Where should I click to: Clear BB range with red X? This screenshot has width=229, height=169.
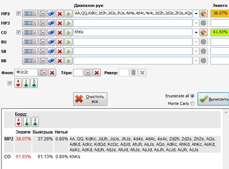(x=59, y=61)
